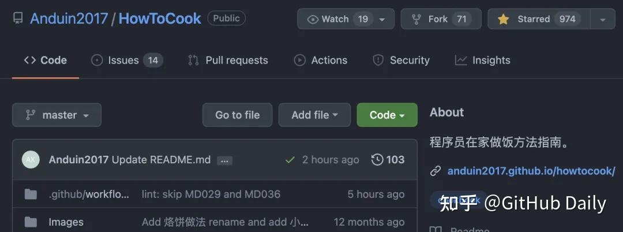The image size is (623, 232).
Task: Open the Anduin2017 owner link
Action: click(69, 18)
